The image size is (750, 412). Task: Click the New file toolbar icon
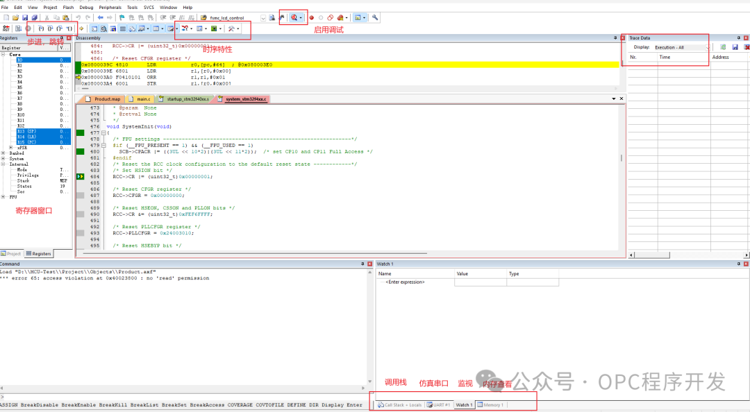point(6,17)
